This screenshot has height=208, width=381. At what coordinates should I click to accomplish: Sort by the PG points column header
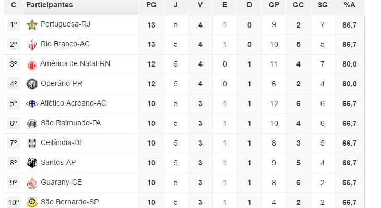(x=151, y=5)
